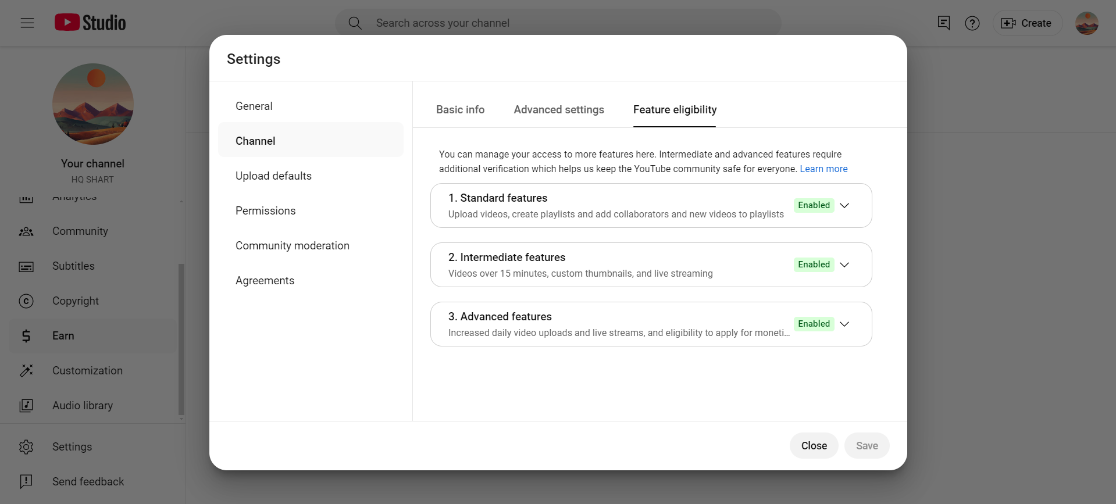Open Community moderation settings

pyautogui.click(x=292, y=246)
